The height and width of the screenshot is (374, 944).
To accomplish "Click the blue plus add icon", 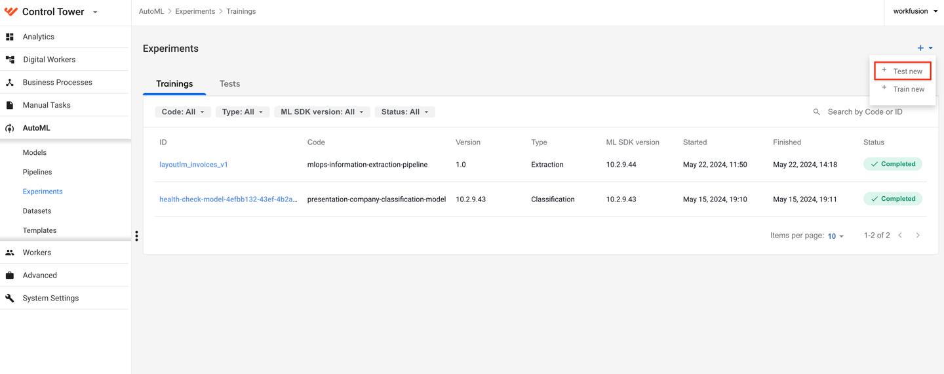I will pos(920,48).
